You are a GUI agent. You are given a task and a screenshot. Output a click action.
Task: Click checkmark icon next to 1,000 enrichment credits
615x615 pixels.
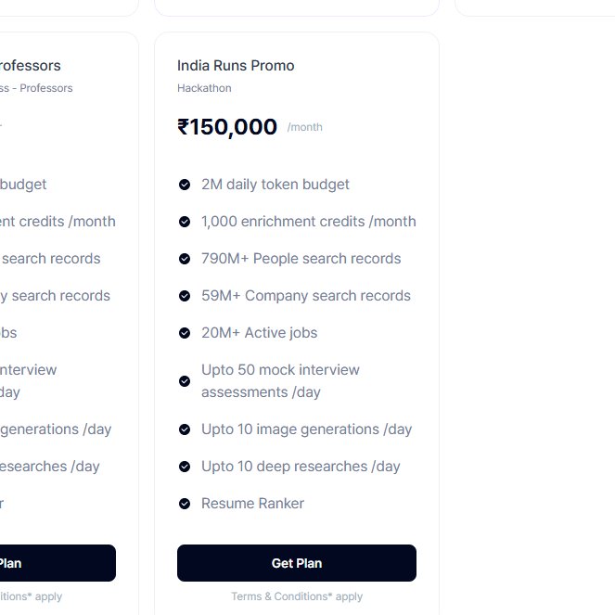185,222
